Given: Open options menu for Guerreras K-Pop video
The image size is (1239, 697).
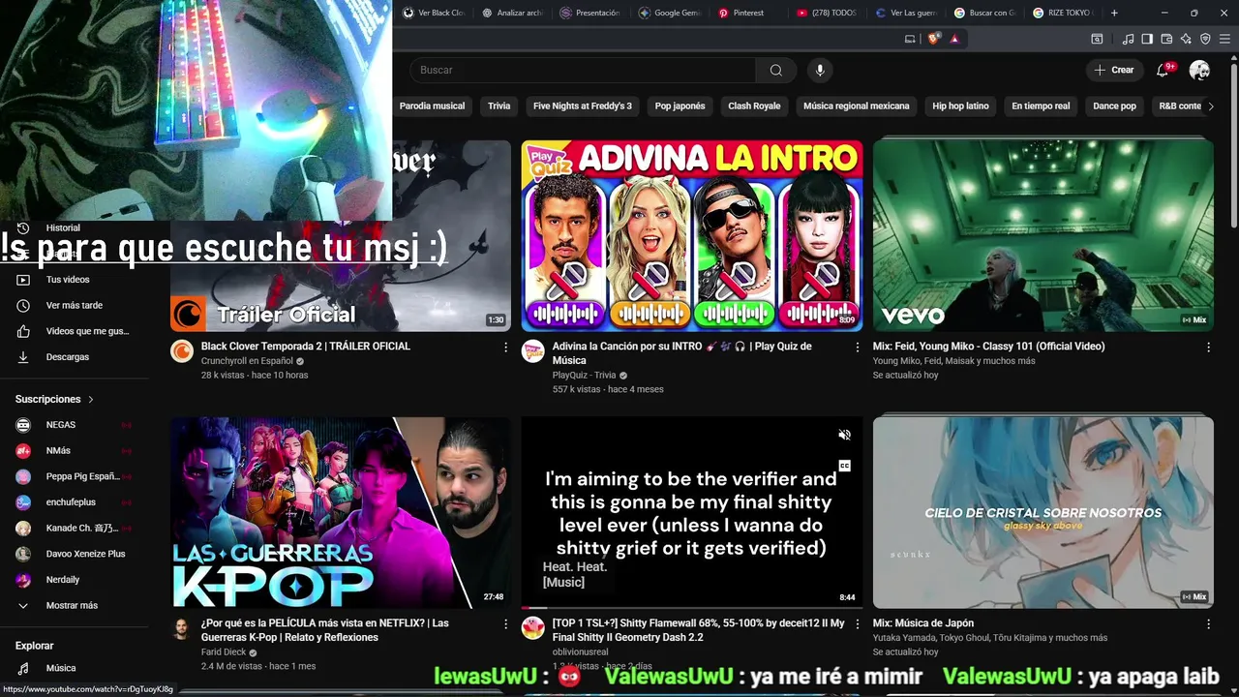Looking at the screenshot, I should [505, 623].
